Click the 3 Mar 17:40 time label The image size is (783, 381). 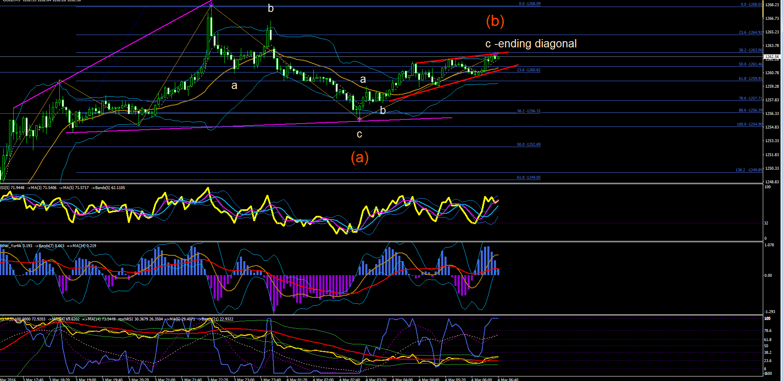pyautogui.click(x=33, y=379)
